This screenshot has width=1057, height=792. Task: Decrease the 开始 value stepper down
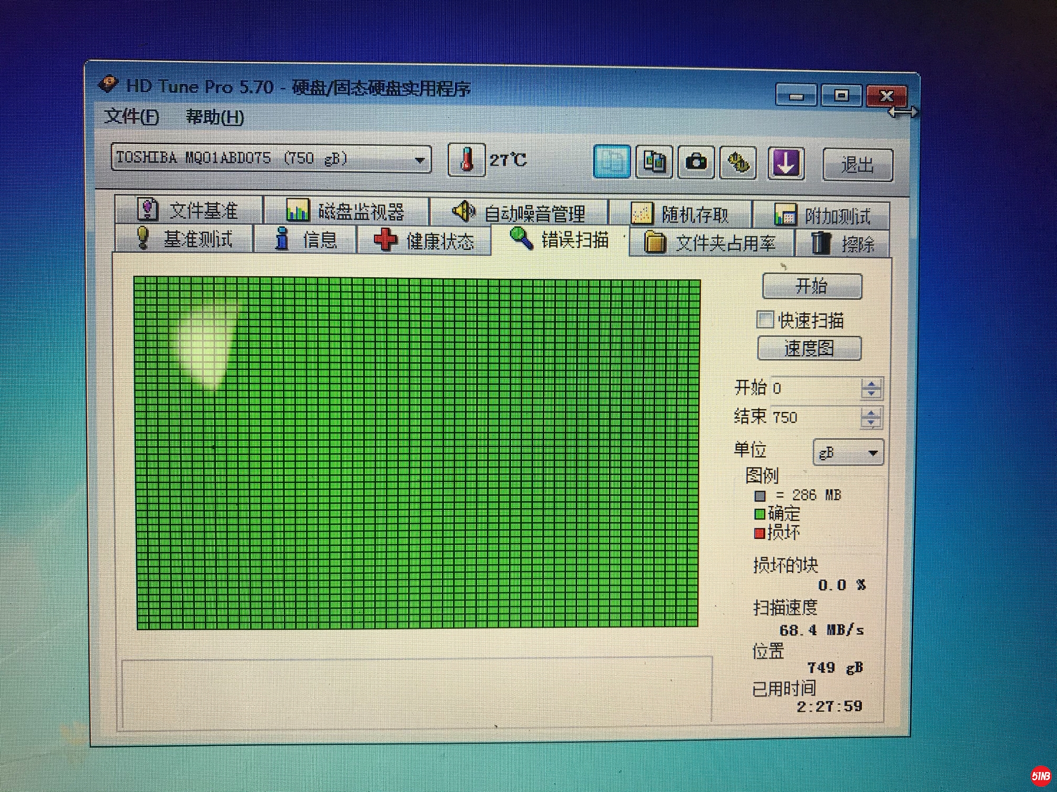pos(871,394)
